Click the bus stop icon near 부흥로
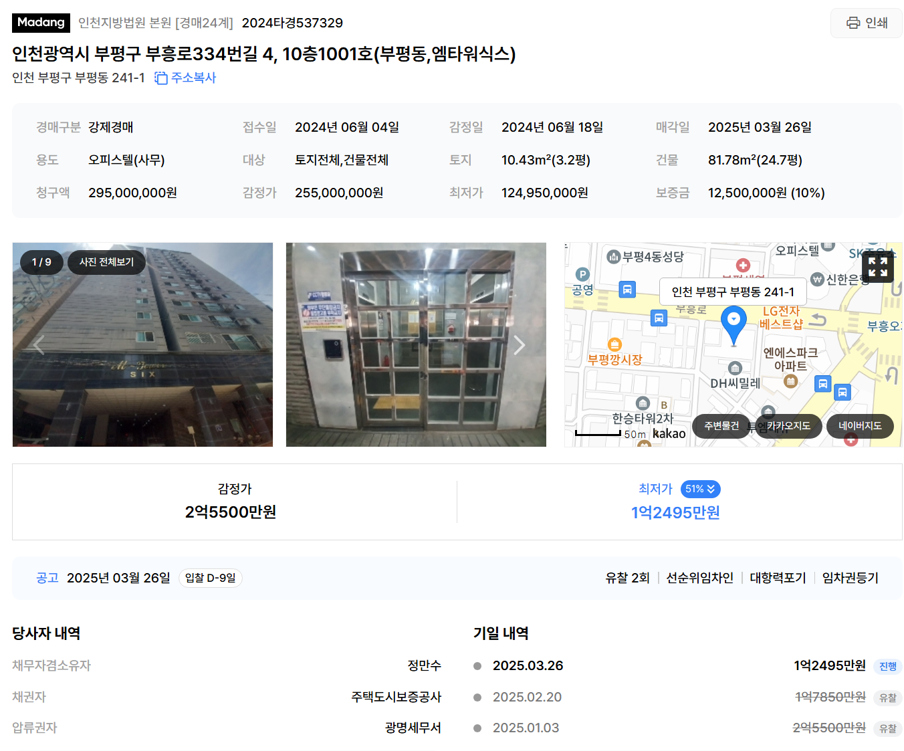Image resolution: width=904 pixels, height=751 pixels. [x=659, y=318]
